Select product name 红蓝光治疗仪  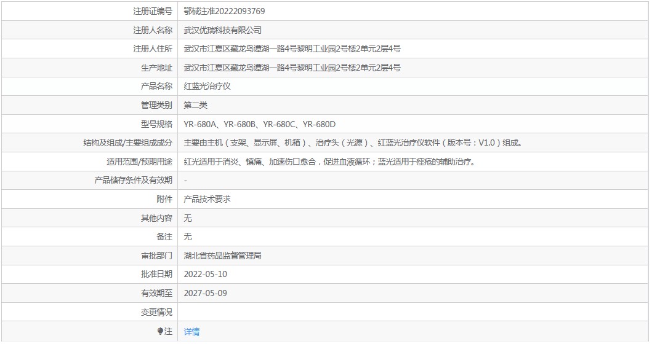[207, 87]
